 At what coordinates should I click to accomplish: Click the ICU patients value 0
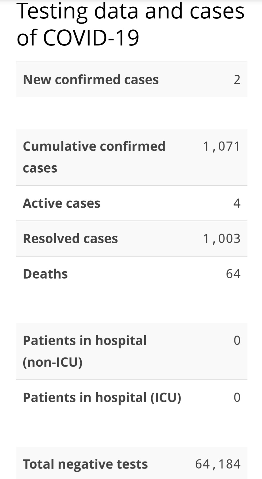point(237,398)
